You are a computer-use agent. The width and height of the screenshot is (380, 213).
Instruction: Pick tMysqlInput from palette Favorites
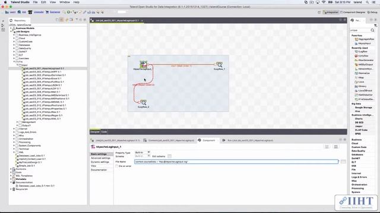pos(363,43)
